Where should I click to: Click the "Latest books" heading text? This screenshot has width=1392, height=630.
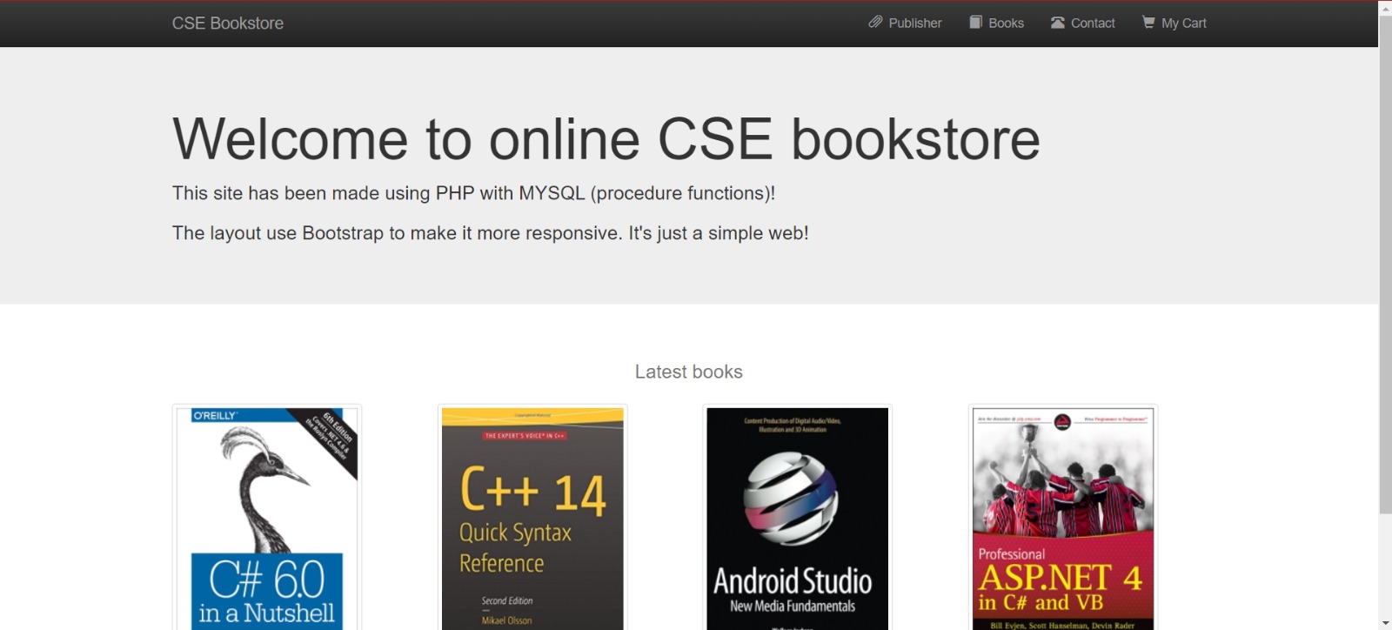(689, 372)
